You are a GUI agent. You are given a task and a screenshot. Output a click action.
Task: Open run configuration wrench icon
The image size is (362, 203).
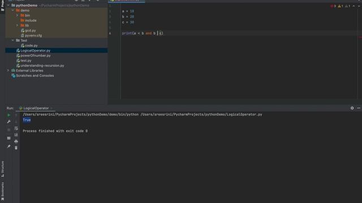pos(9,122)
